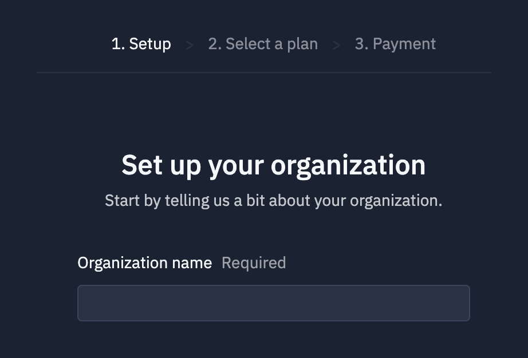Click the Setup step label
Viewport: 528px width, 358px height.
[x=141, y=44]
